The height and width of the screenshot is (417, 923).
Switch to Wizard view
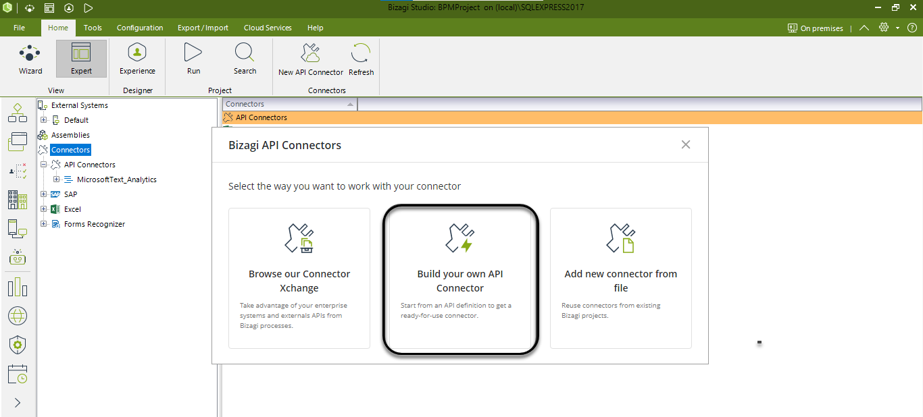[30, 59]
